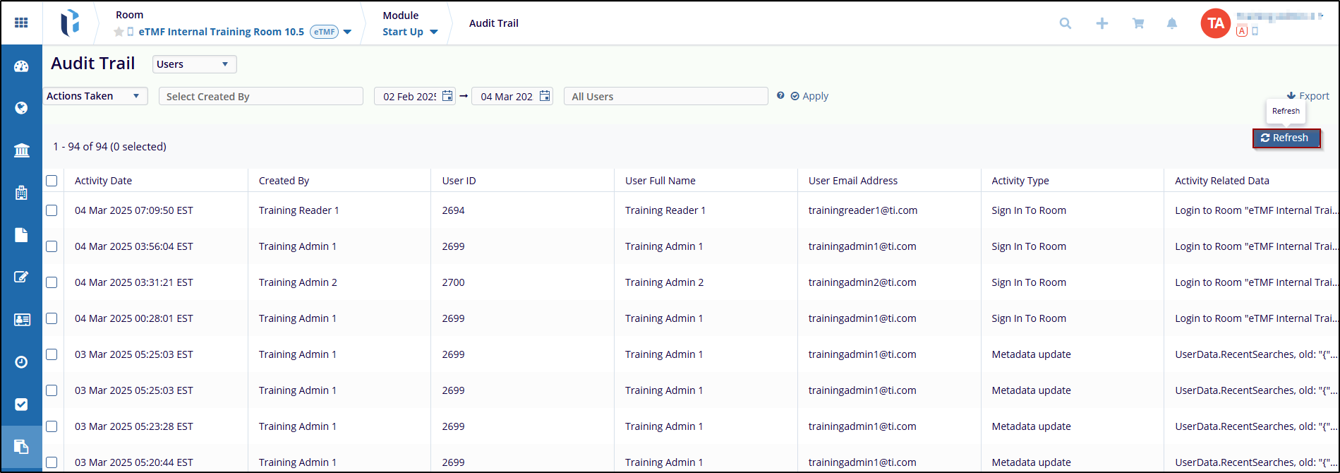Click the Refresh button
The height and width of the screenshot is (473, 1340).
1285,138
